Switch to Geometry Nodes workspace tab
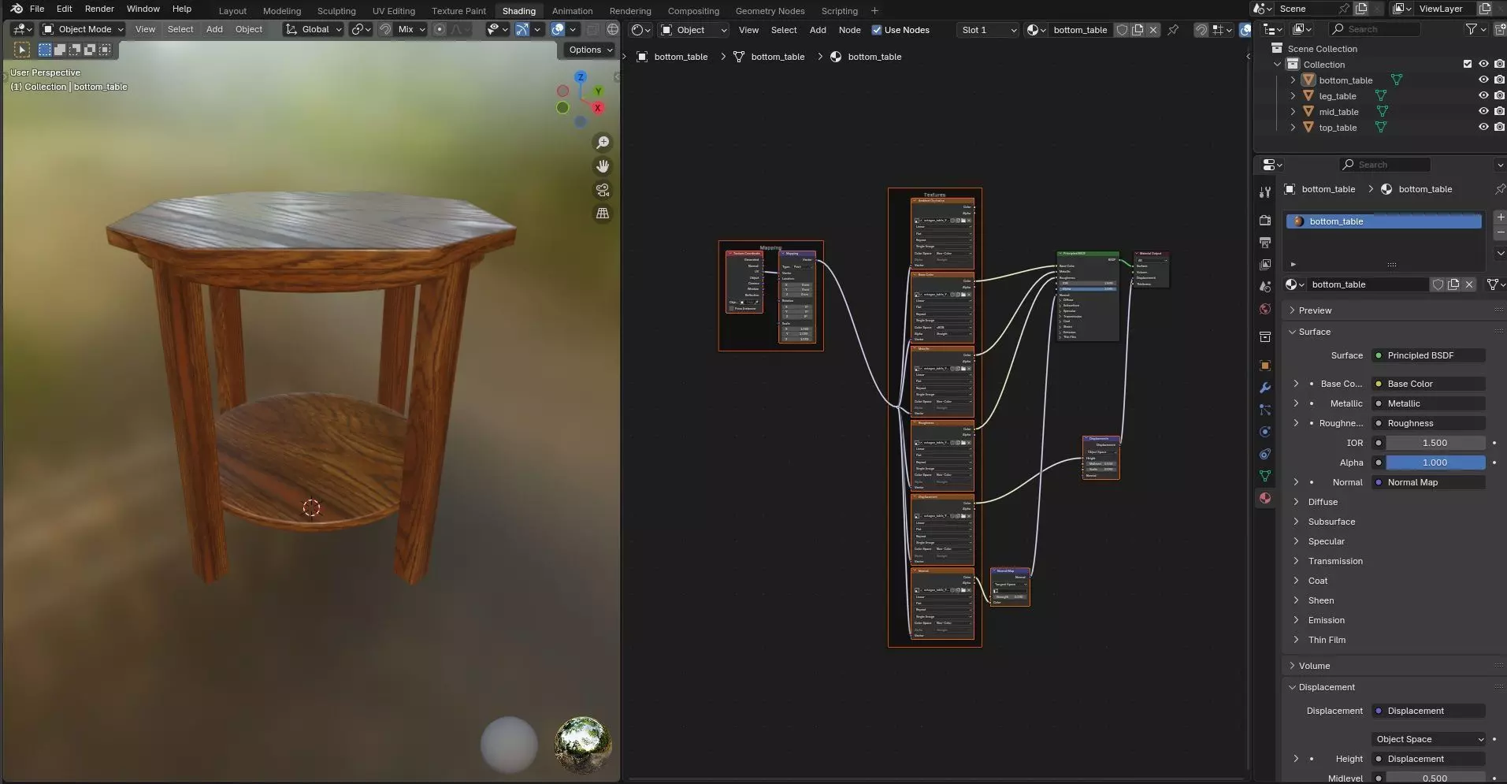 [x=770, y=11]
